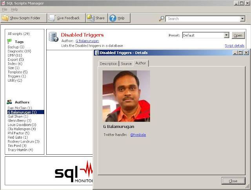Click the Show Scripts Folder button label

click(25, 18)
